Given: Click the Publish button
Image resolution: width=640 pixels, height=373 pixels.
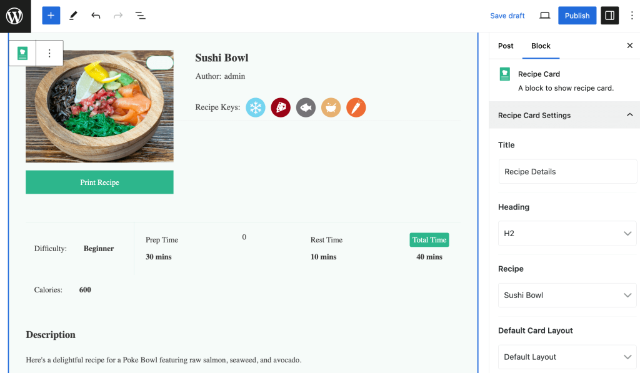Looking at the screenshot, I should tap(577, 15).
